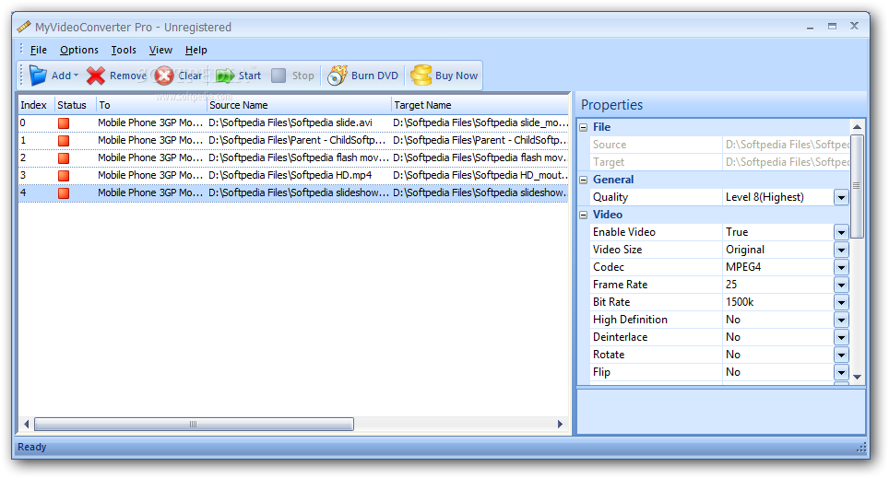Select the Softpedia slide.avi source row

coord(290,122)
